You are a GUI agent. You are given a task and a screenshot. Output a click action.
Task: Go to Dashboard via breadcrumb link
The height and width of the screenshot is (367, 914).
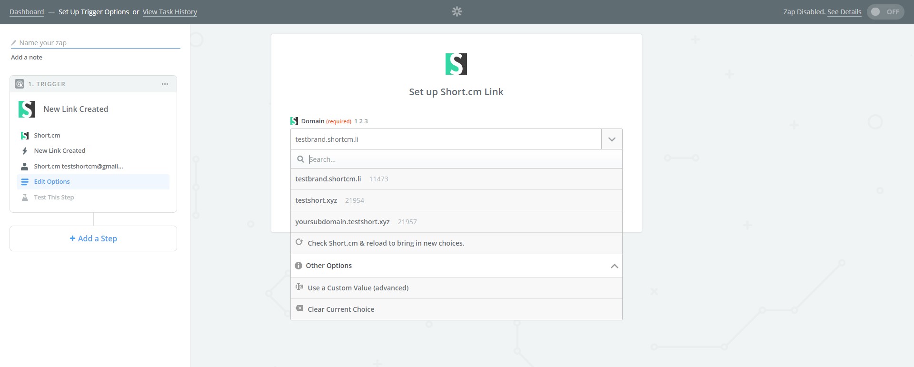[27, 12]
